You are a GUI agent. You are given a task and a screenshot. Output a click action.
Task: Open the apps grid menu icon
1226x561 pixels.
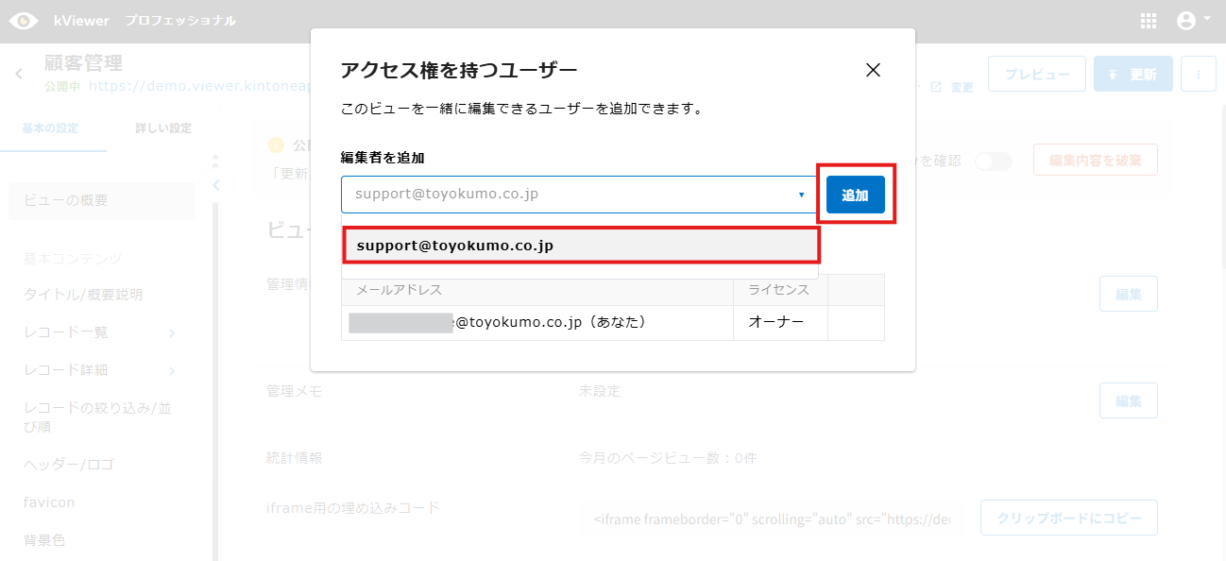point(1149,21)
